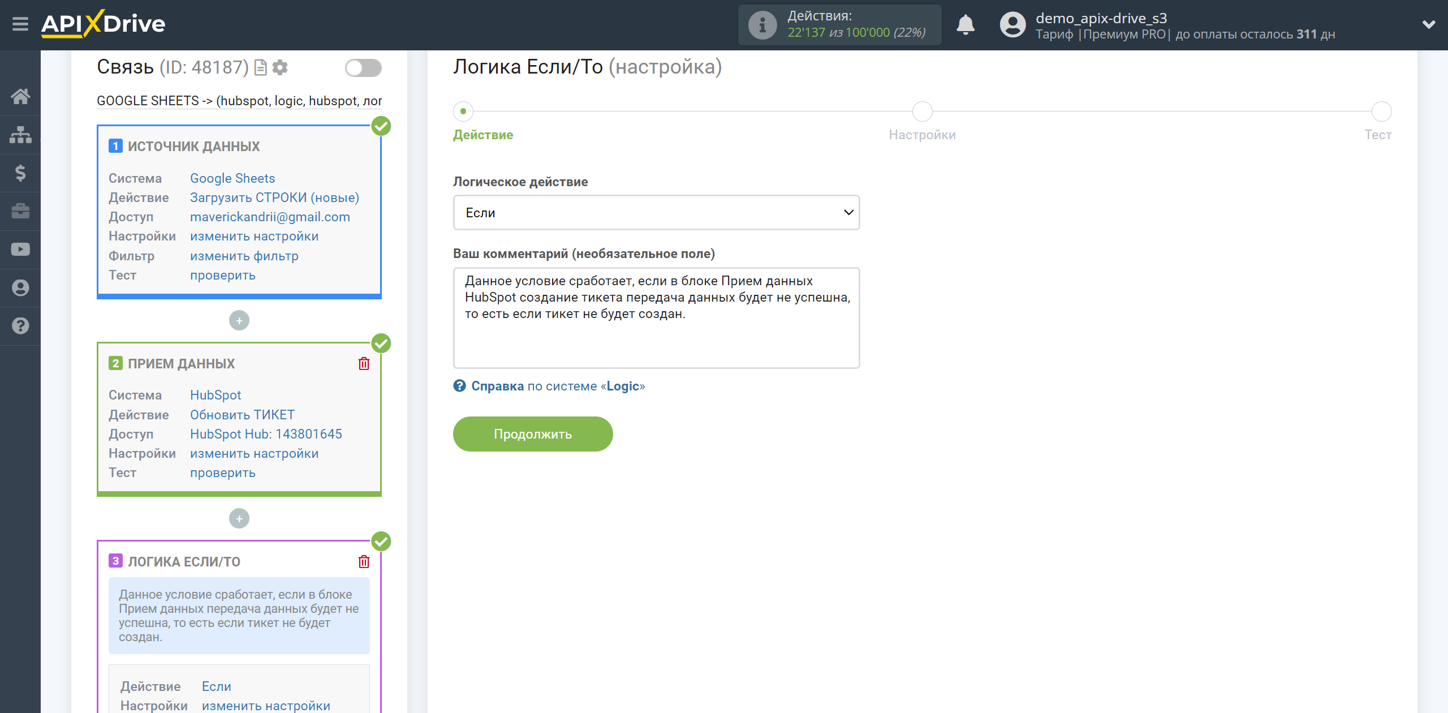Click the help icon near Справка
Viewport: 1448px width, 713px height.
[x=459, y=386]
